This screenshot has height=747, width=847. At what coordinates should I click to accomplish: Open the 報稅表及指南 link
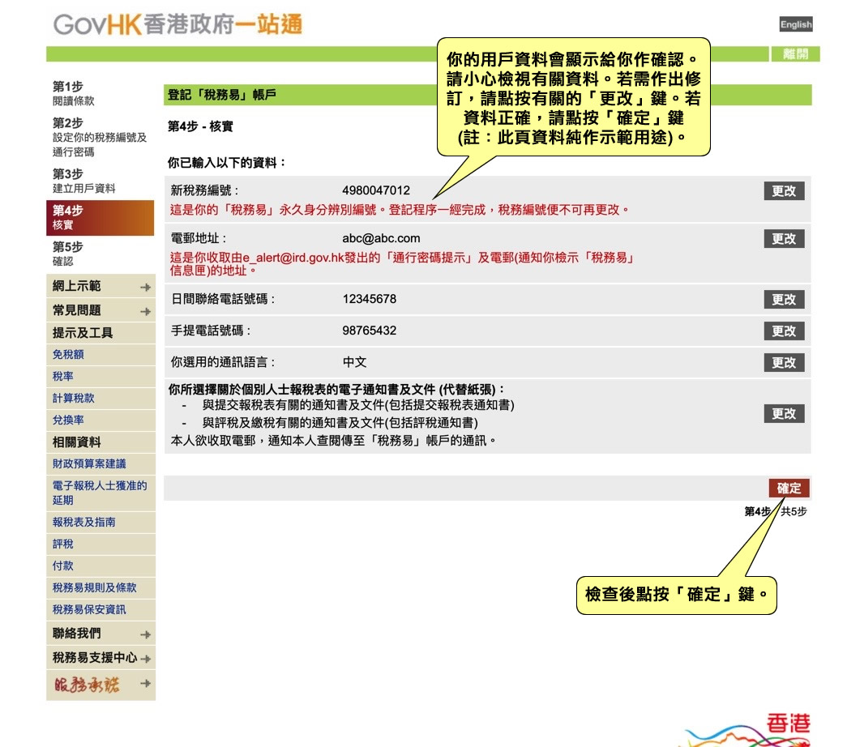tap(83, 522)
